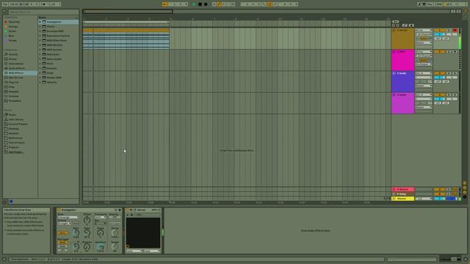Select the Favorites collection
Image resolution: width=470 pixels, height=264 pixels.
[x=14, y=22]
